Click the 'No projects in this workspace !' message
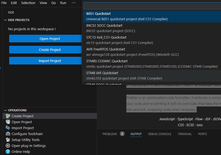 (x=32, y=29)
